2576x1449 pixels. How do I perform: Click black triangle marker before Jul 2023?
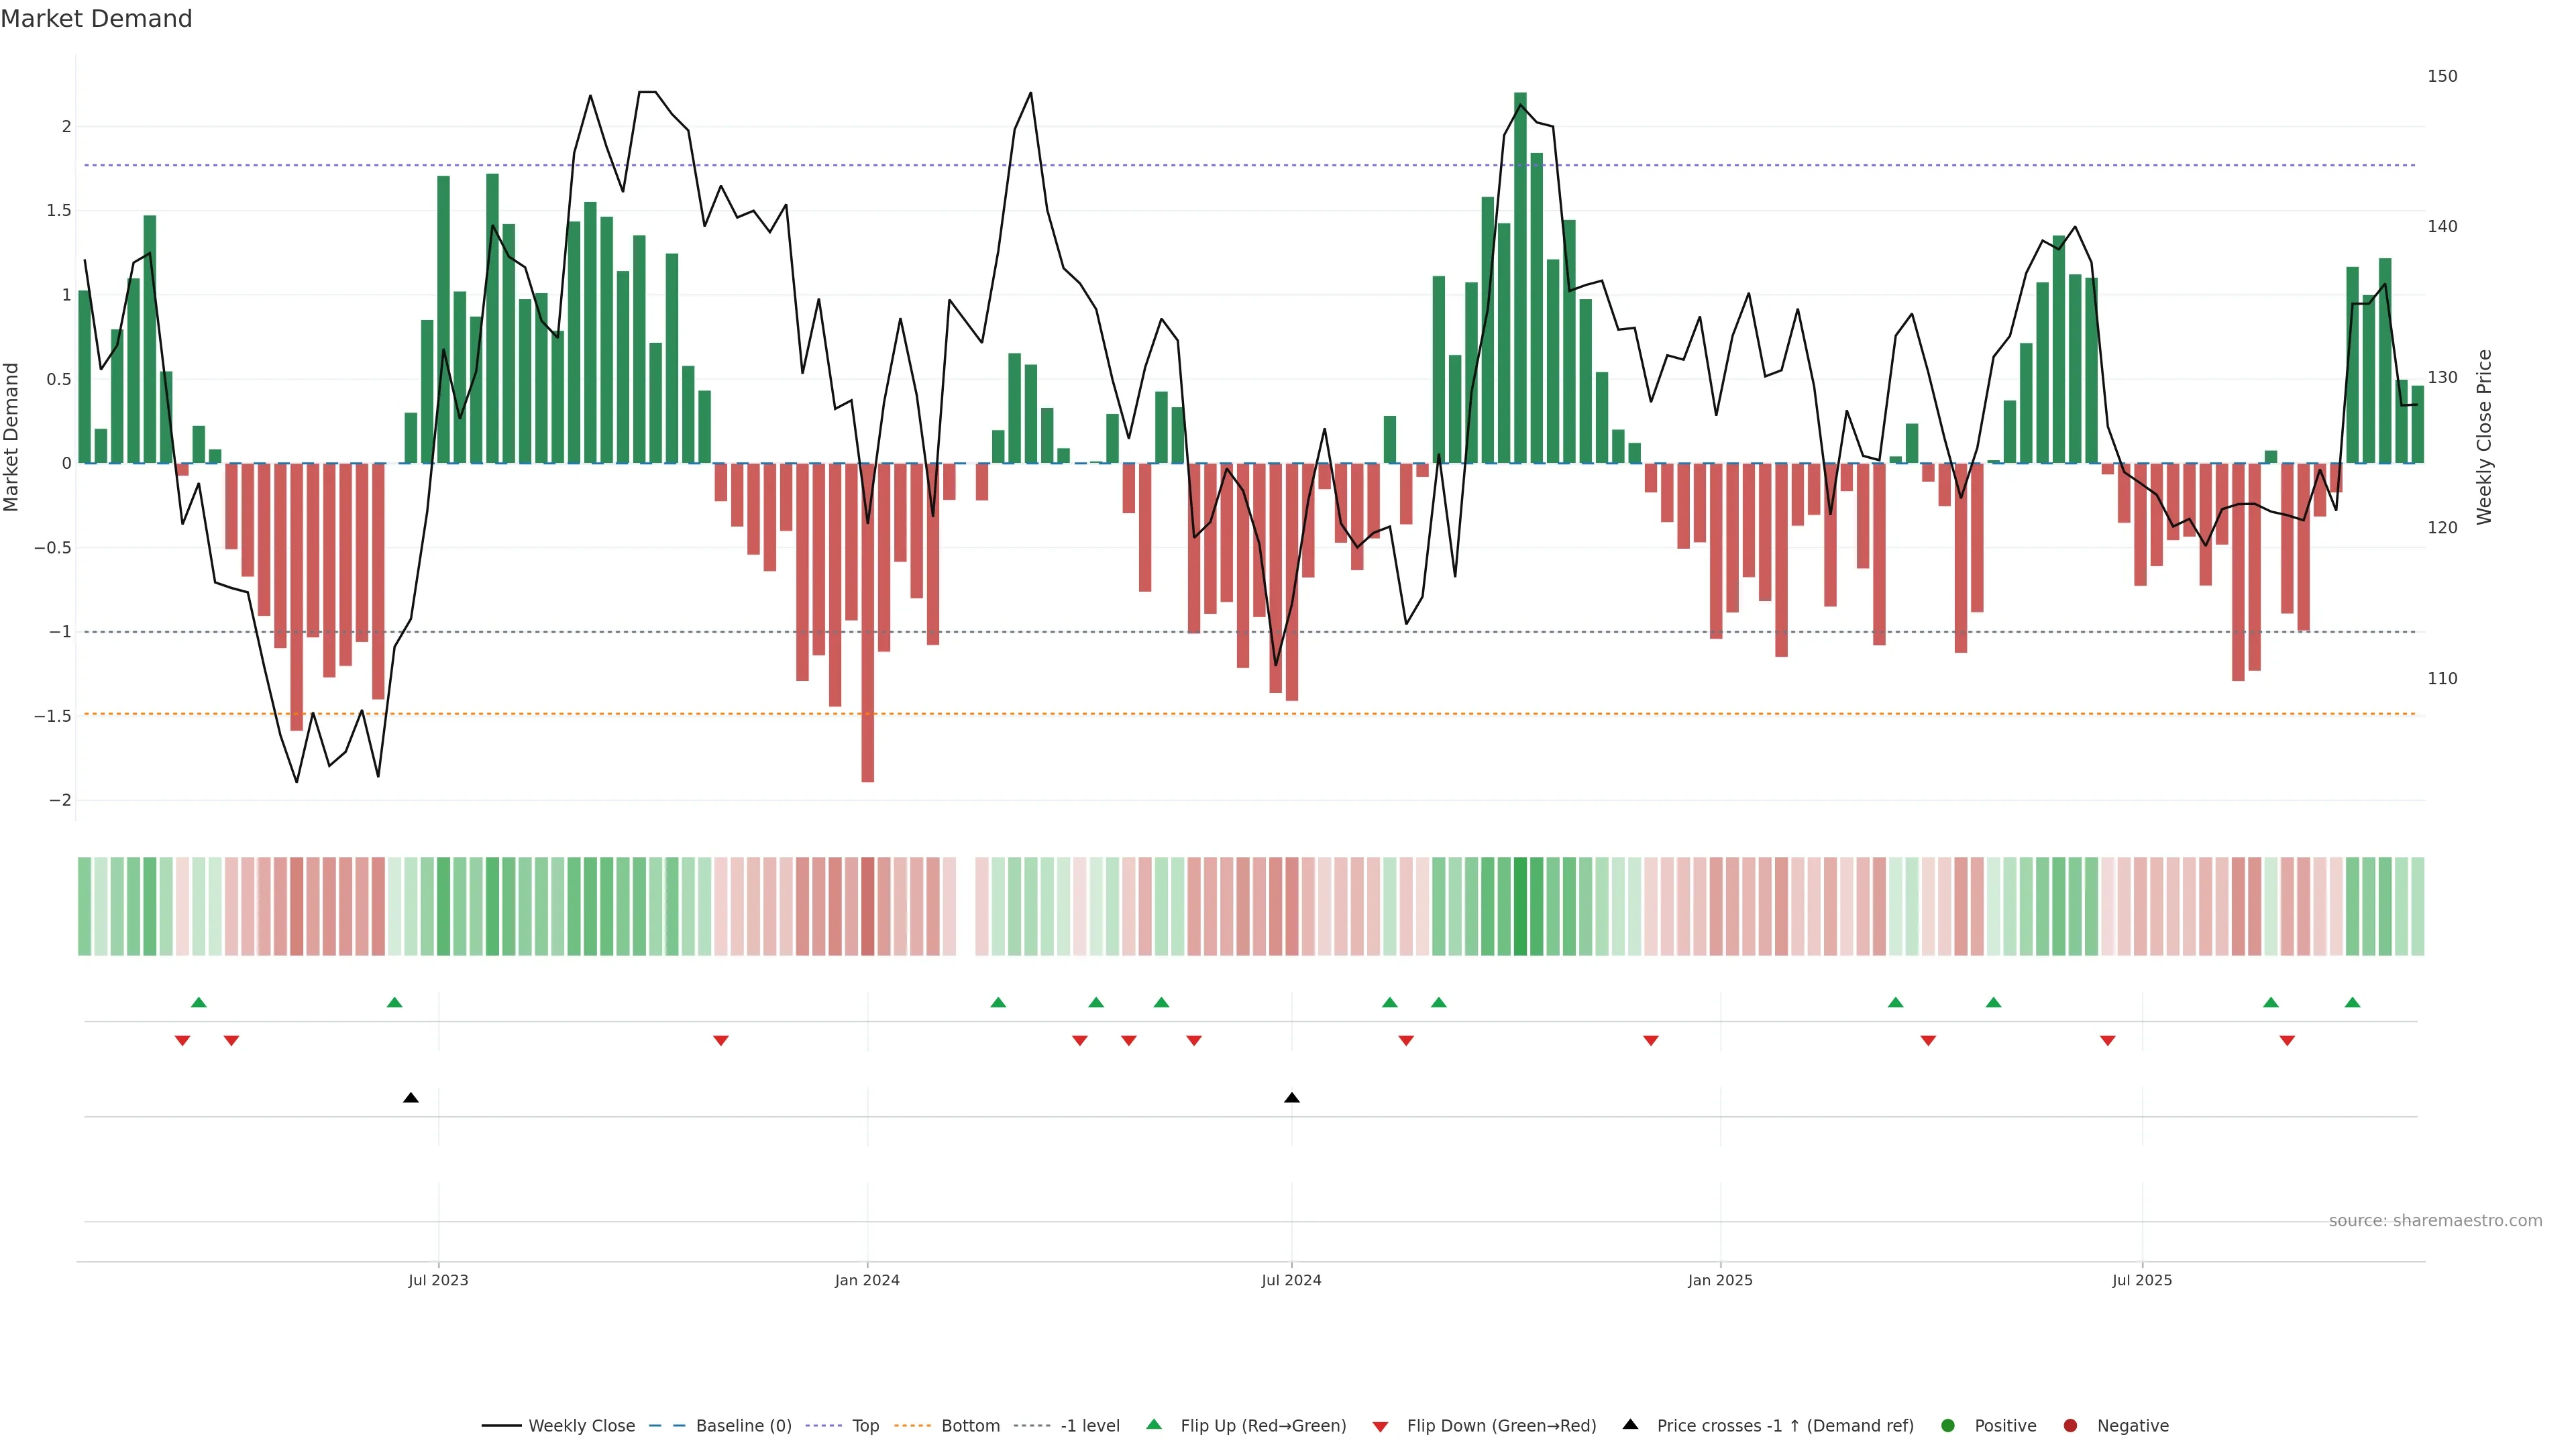click(410, 1098)
